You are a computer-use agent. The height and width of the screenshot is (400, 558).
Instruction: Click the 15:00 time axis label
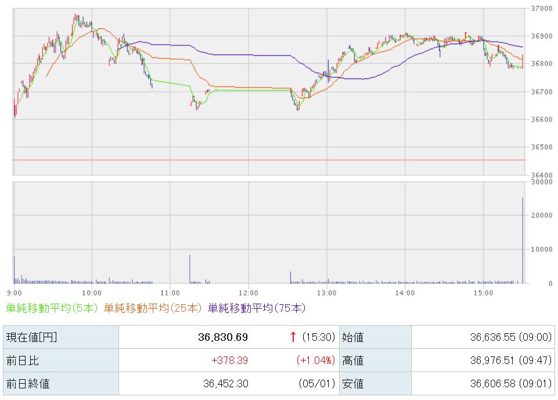483,293
